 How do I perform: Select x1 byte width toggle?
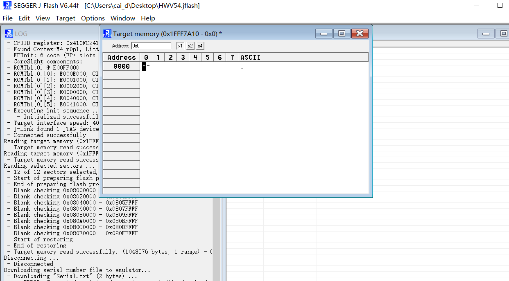click(180, 46)
